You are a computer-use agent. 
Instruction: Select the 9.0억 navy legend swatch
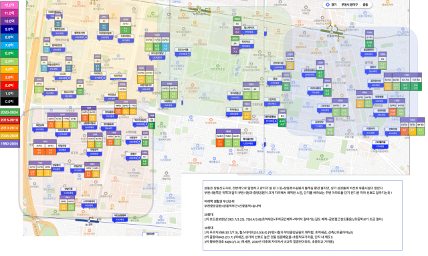tap(9, 29)
